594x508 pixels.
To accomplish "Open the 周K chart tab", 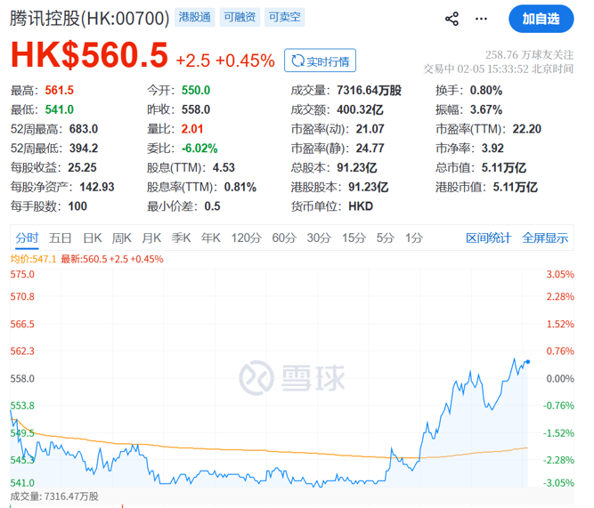I will pyautogui.click(x=121, y=238).
